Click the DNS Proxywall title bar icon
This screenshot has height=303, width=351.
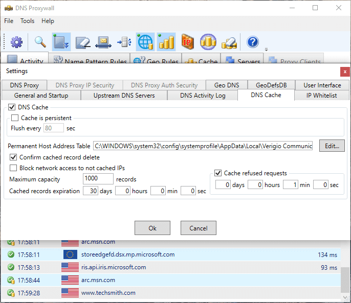pyautogui.click(x=9, y=8)
